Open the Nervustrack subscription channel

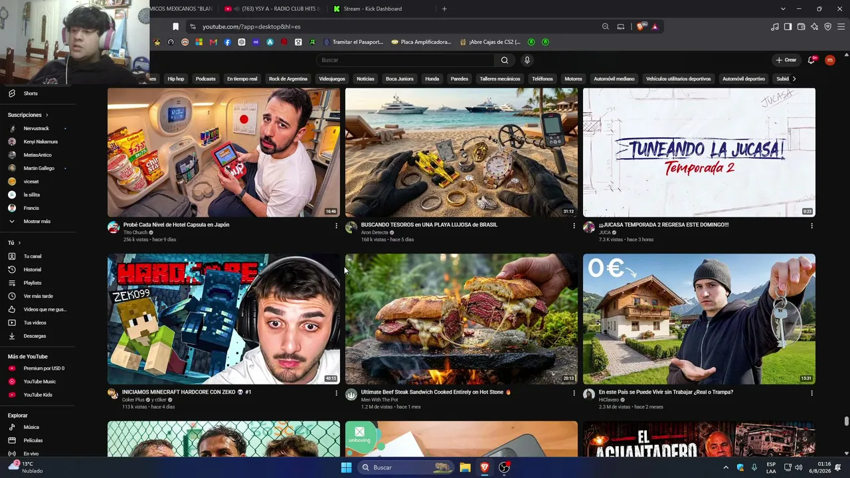(37, 129)
